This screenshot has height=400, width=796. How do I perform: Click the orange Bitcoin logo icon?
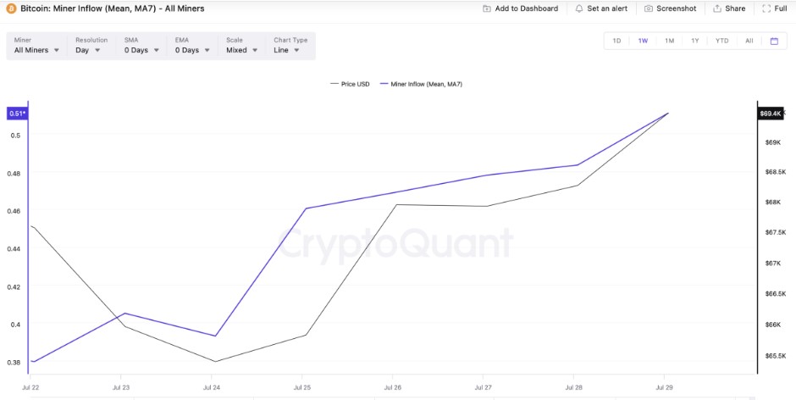(11, 8)
